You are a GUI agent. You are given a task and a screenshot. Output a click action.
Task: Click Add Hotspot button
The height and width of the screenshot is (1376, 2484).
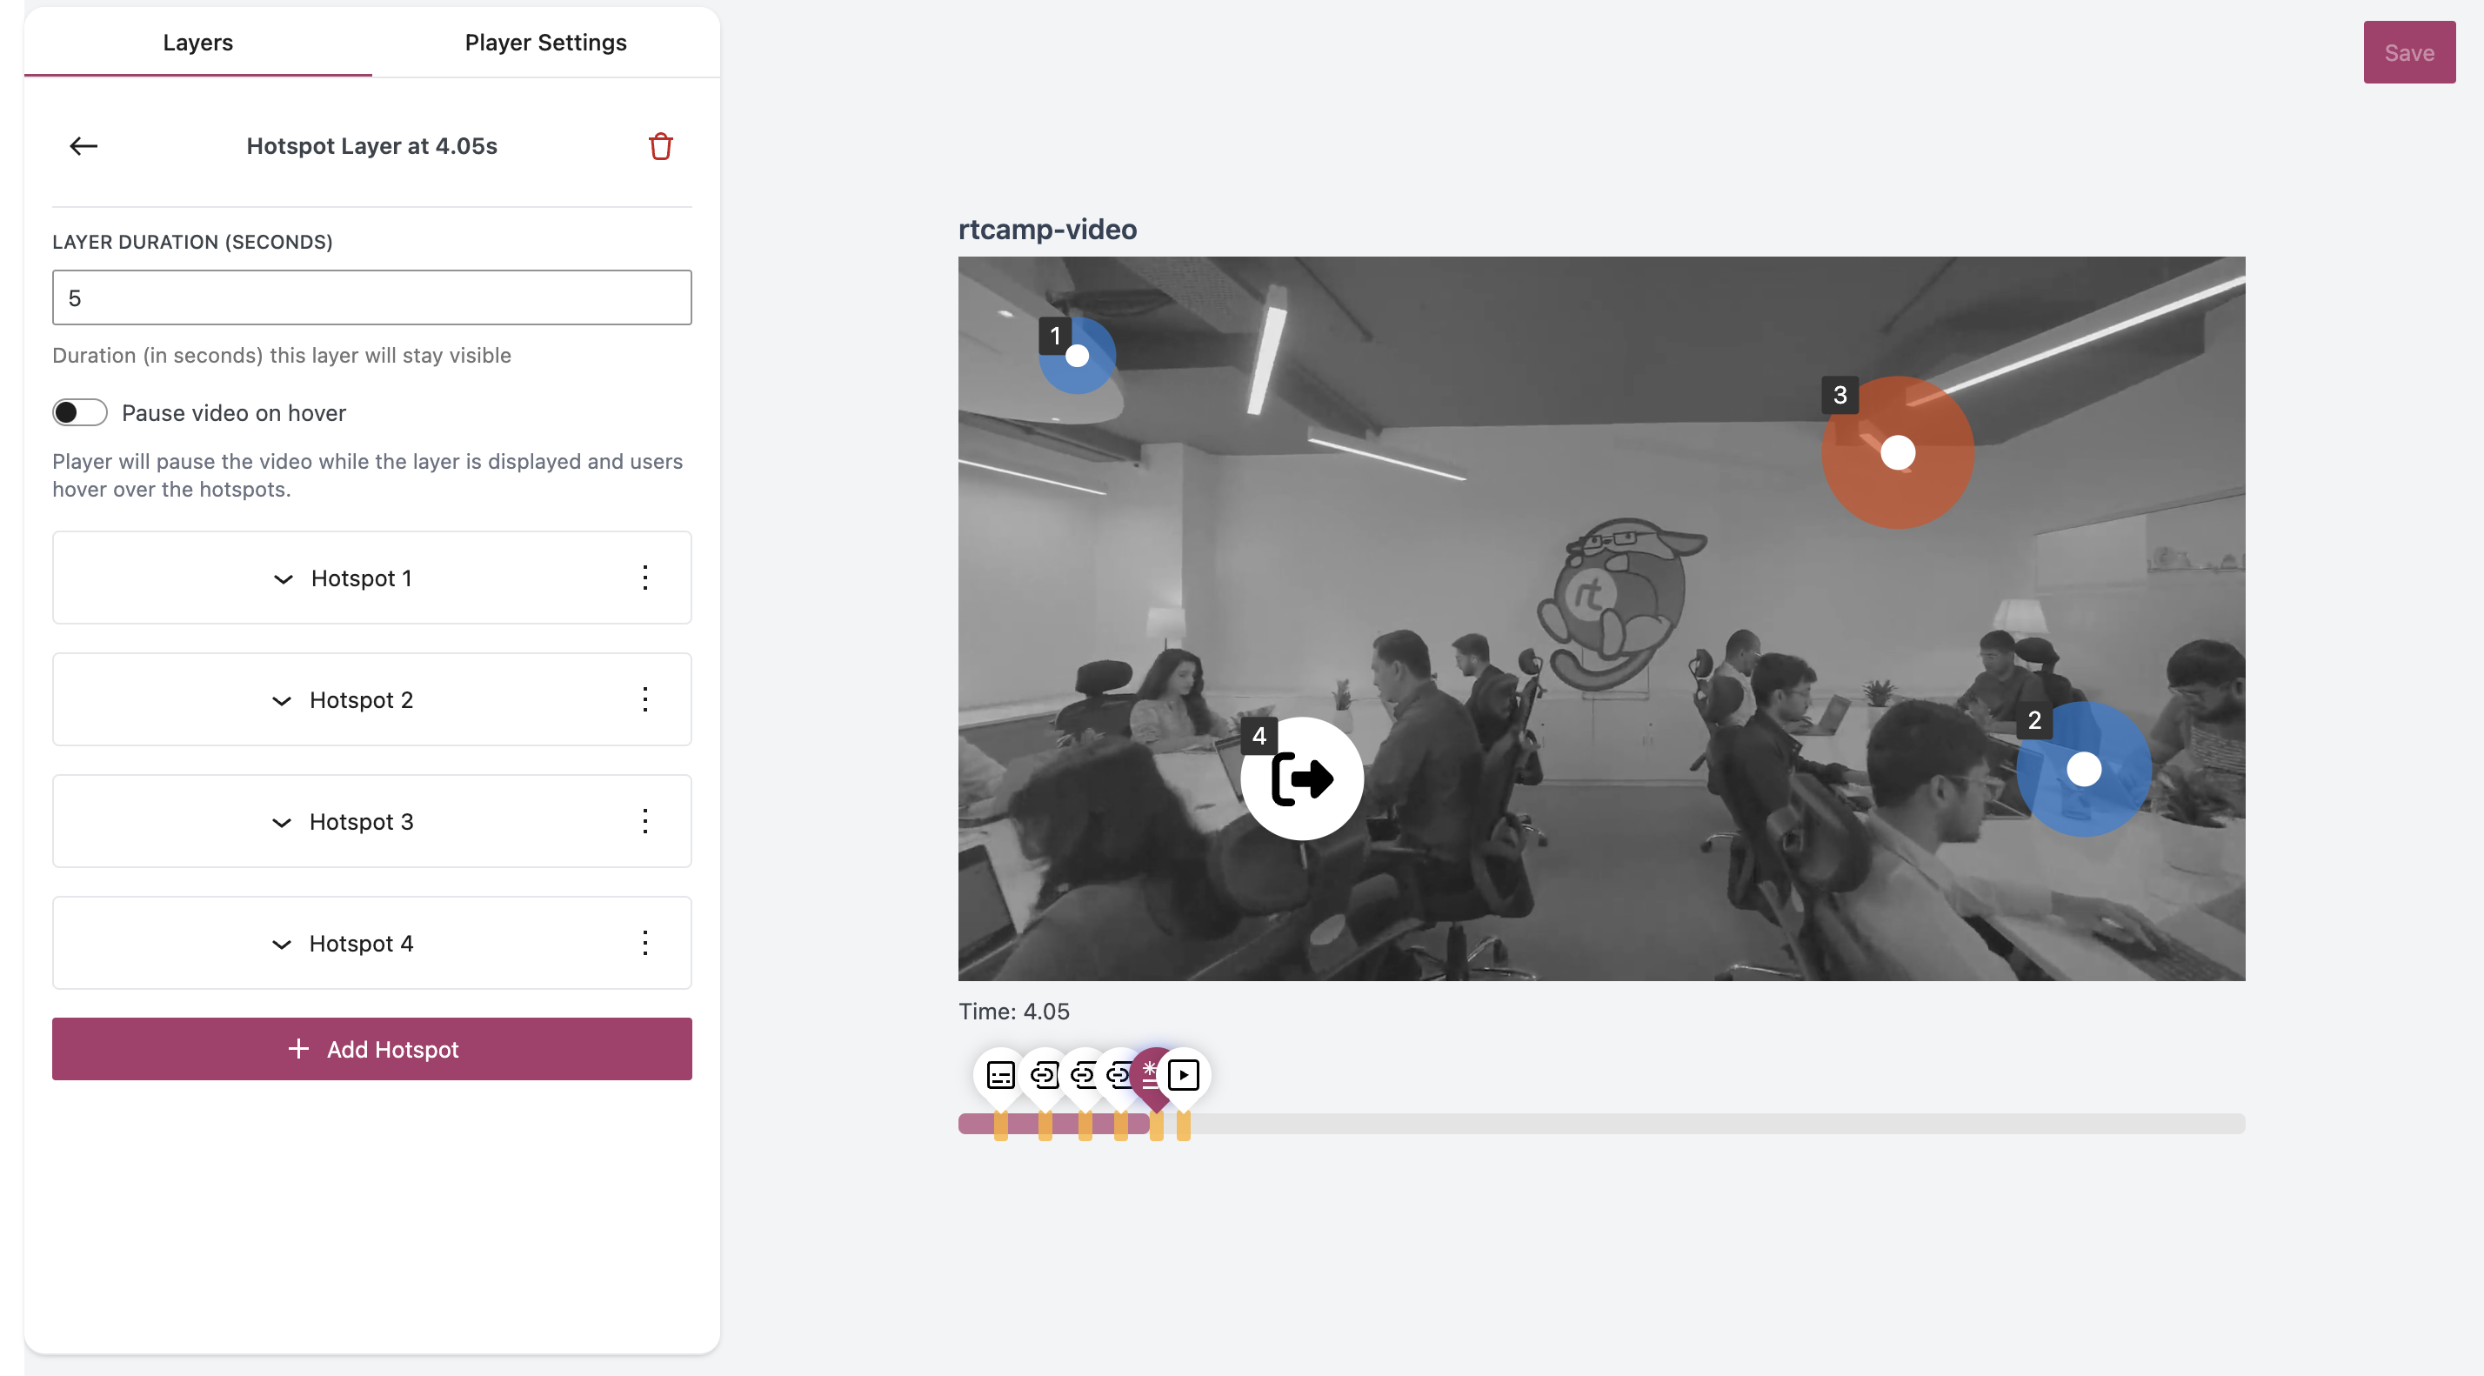coord(371,1049)
